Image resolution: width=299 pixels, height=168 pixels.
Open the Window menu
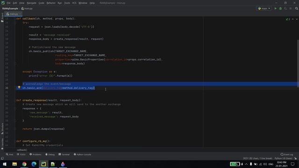83,3
